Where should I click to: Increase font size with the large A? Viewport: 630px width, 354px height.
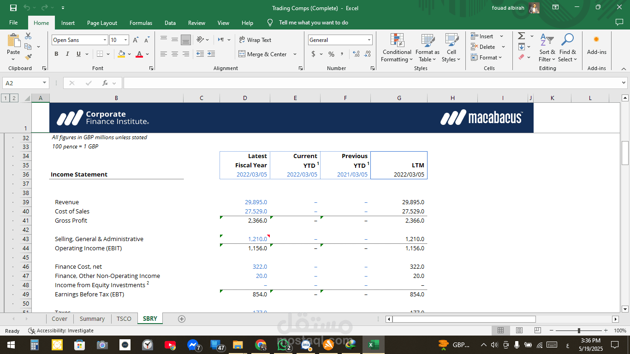click(x=136, y=40)
